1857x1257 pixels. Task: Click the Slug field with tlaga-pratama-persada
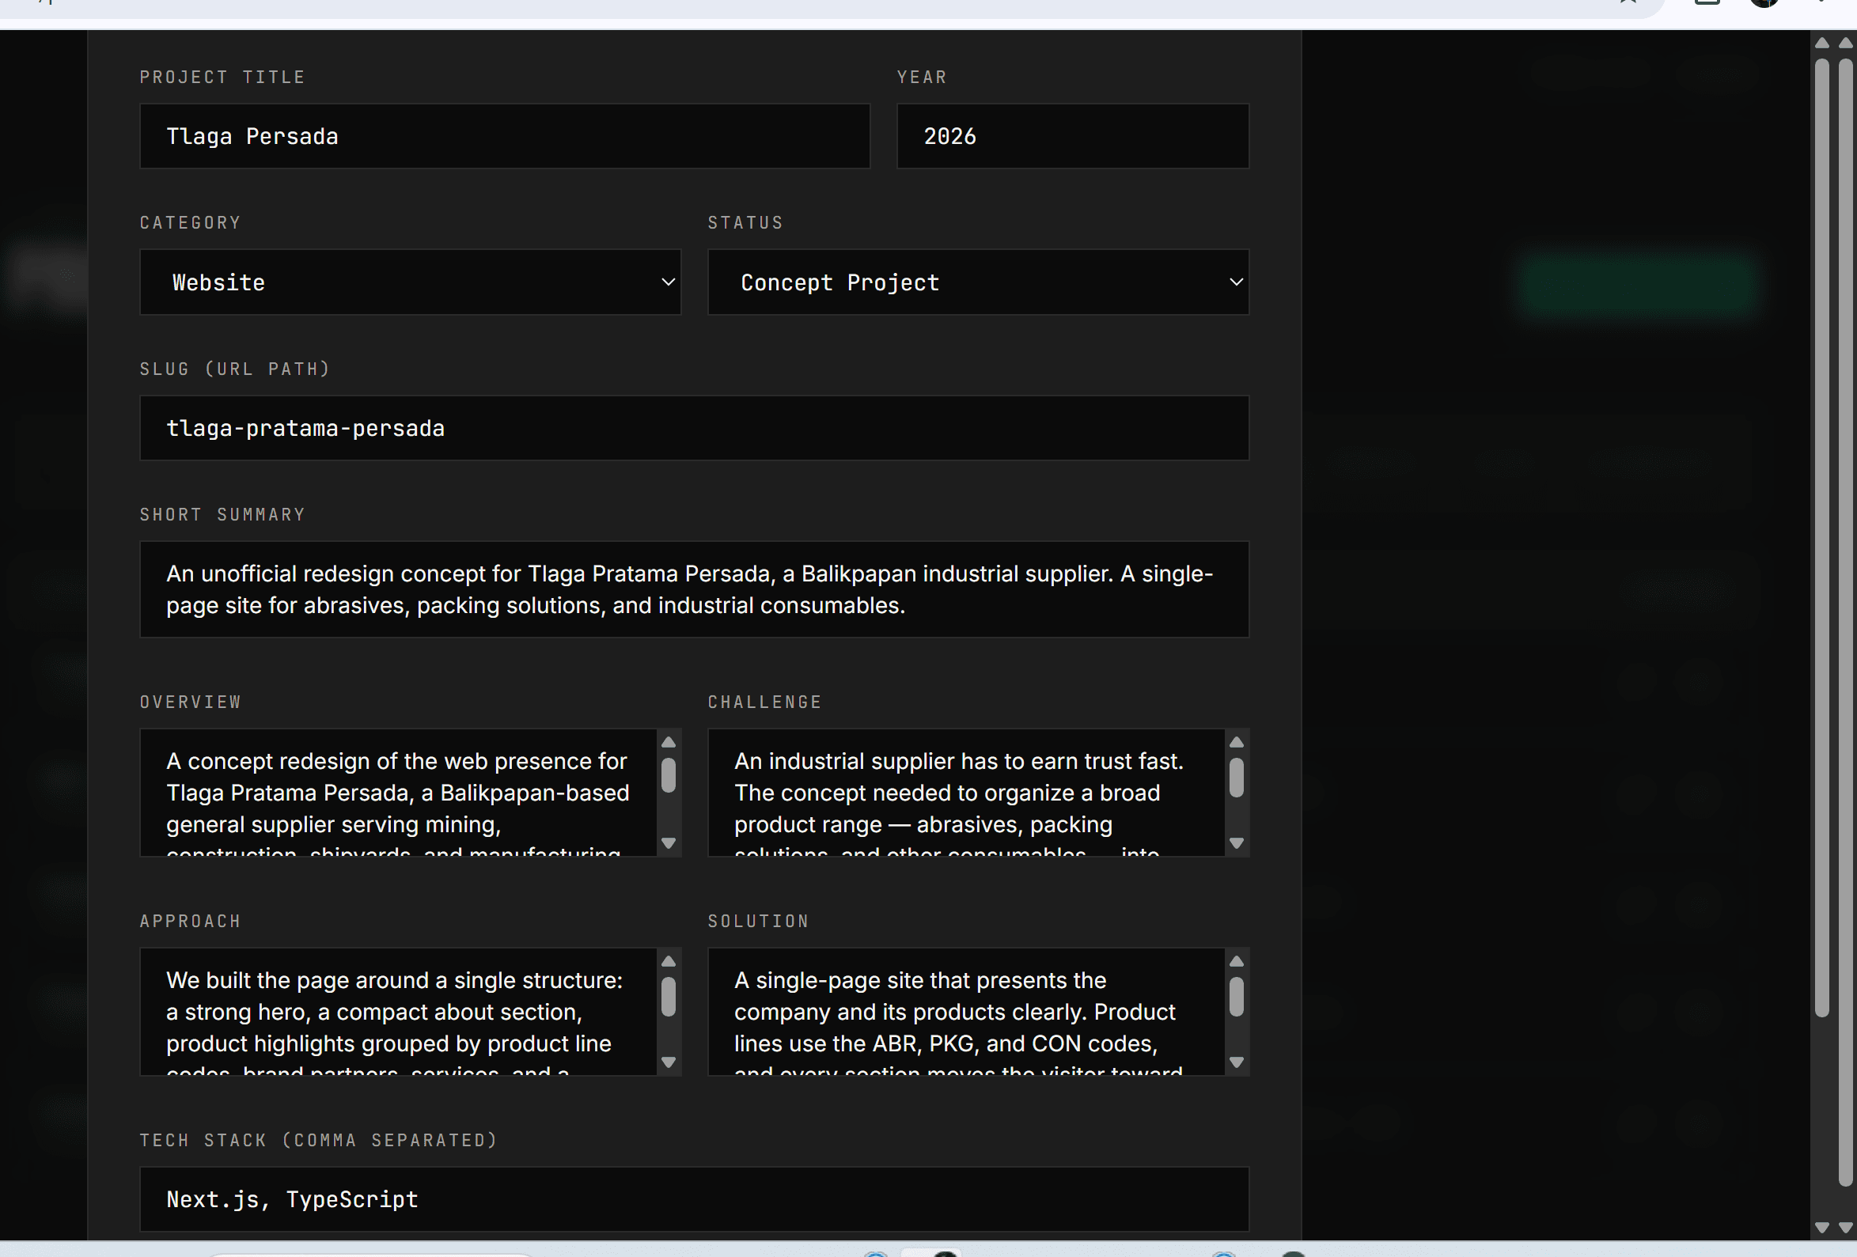coord(695,428)
